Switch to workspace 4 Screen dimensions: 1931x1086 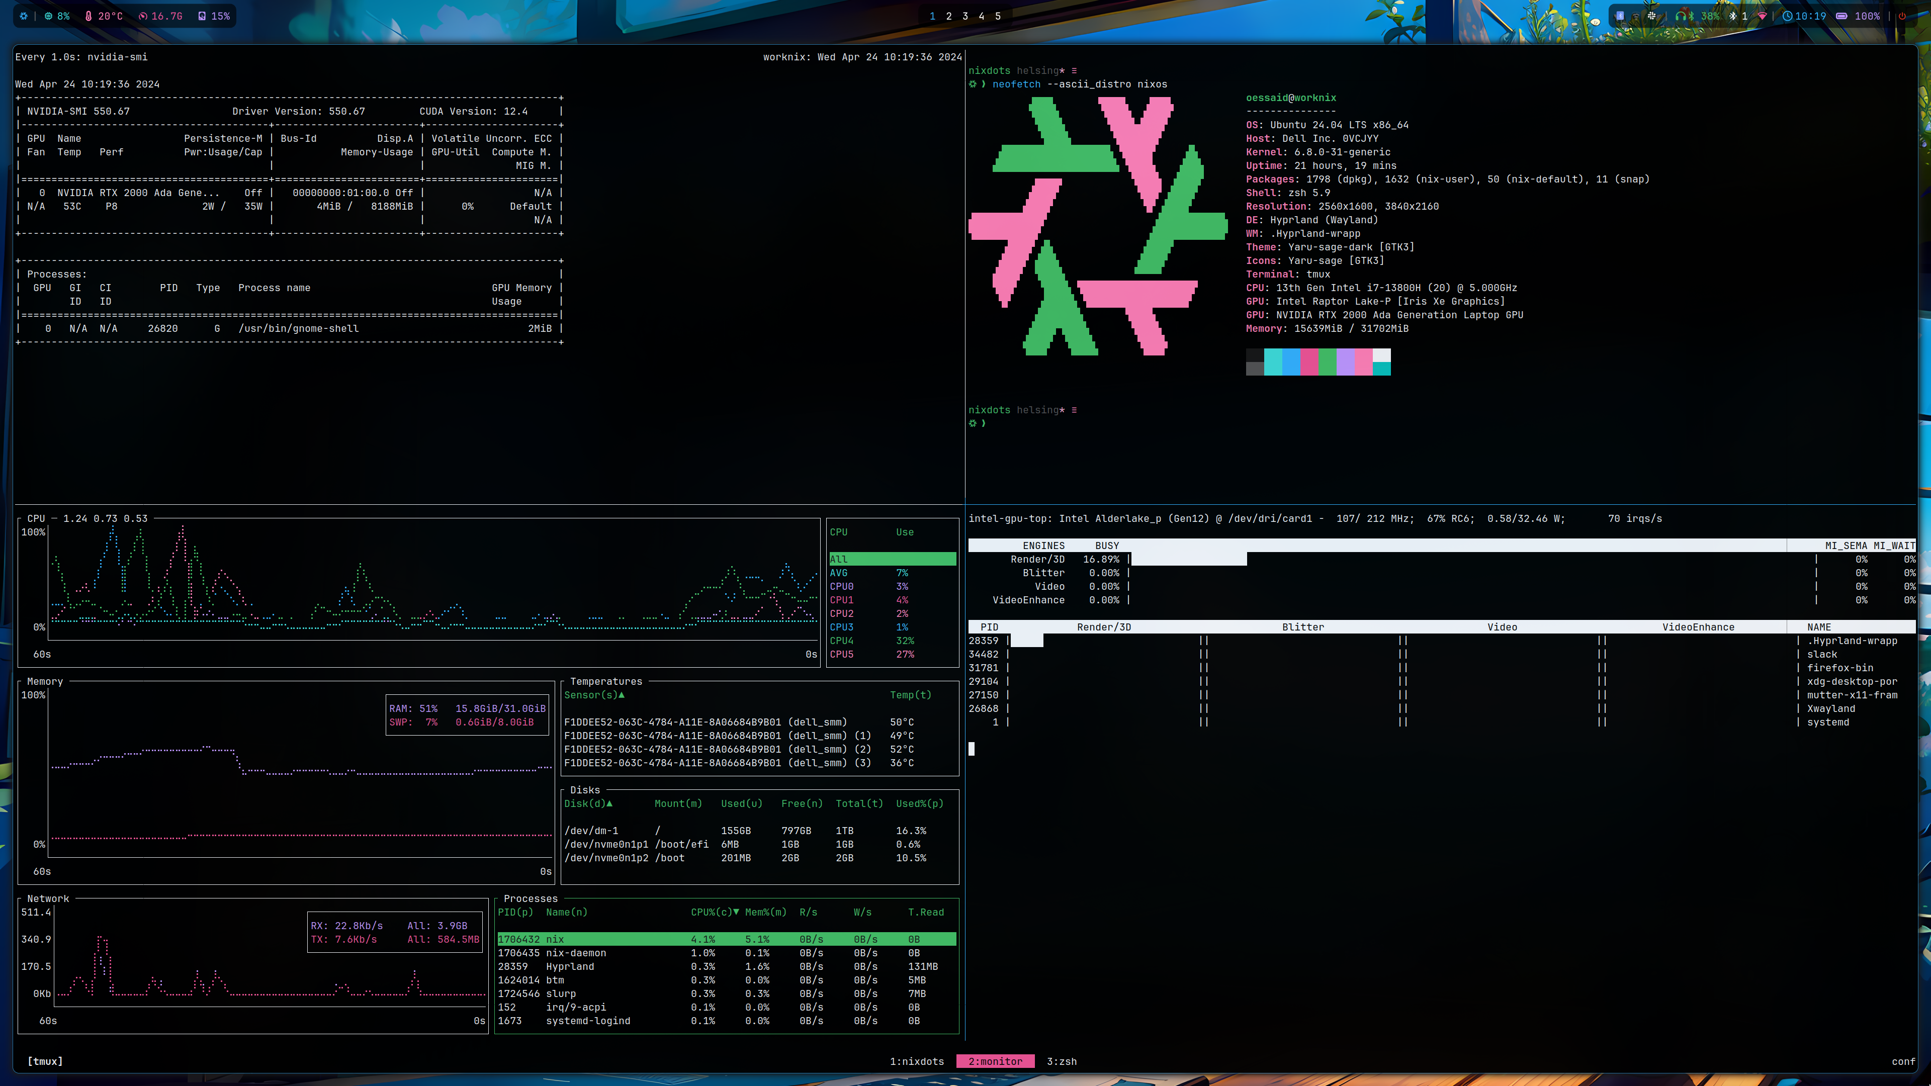click(982, 16)
